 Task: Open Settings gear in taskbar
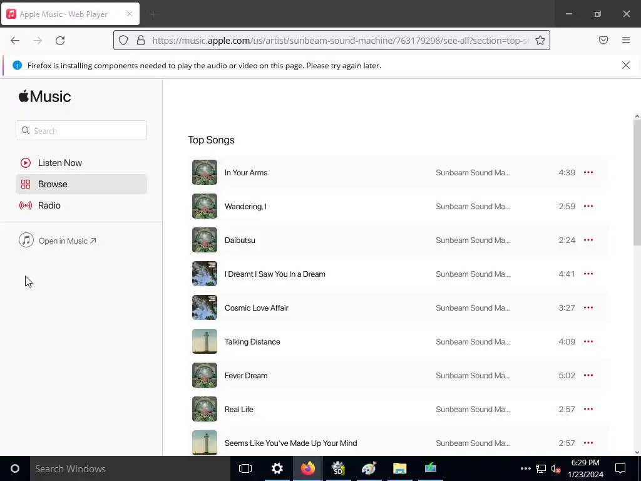point(277,468)
